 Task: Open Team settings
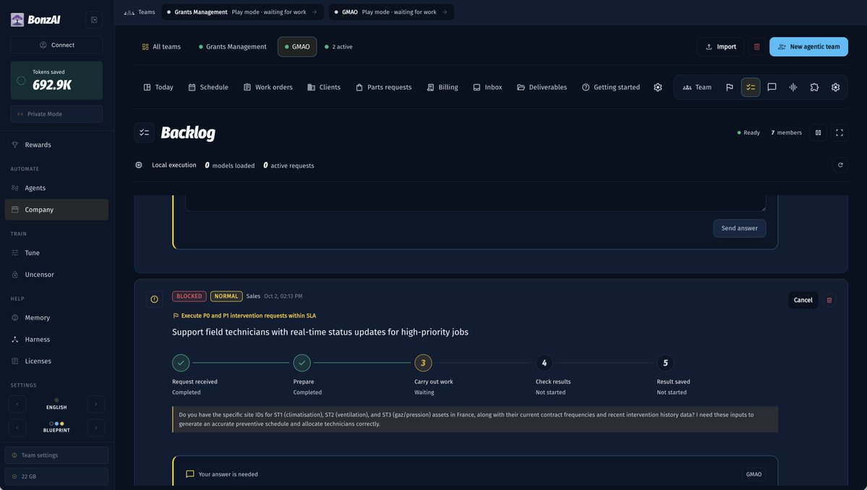(x=56, y=455)
